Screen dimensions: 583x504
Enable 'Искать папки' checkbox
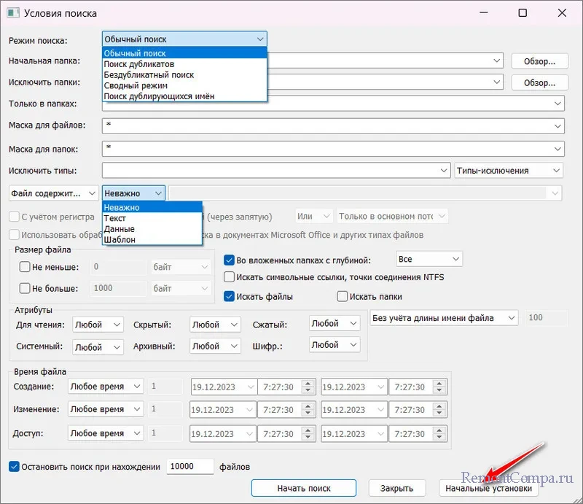(343, 296)
